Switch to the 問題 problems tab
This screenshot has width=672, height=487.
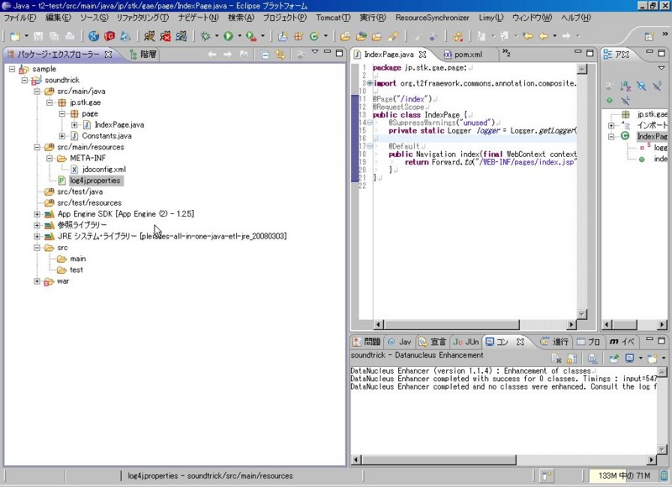pos(367,342)
